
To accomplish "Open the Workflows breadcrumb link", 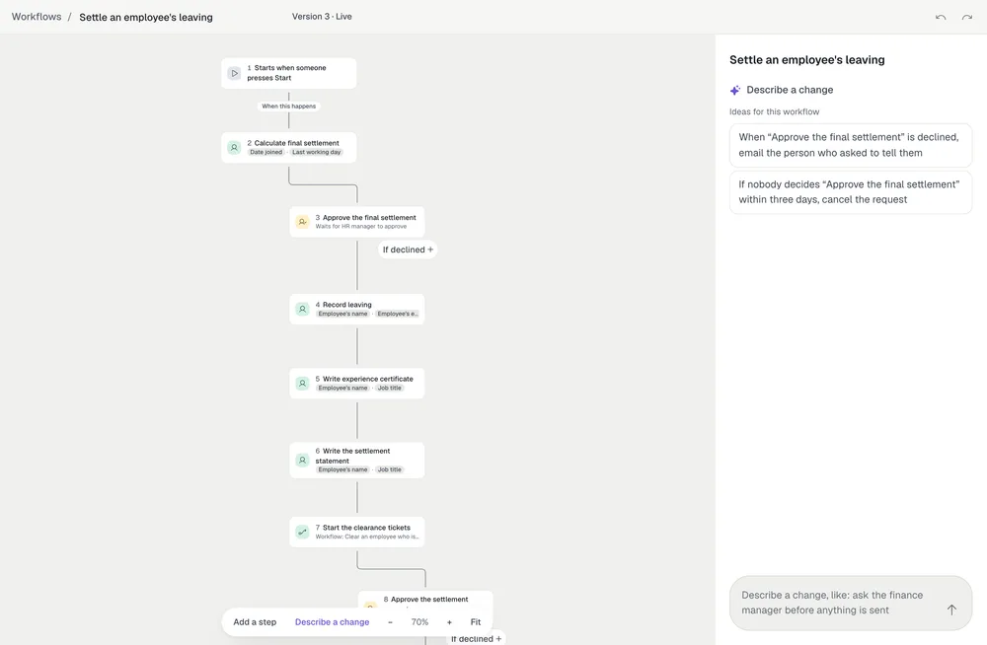I will [x=37, y=17].
